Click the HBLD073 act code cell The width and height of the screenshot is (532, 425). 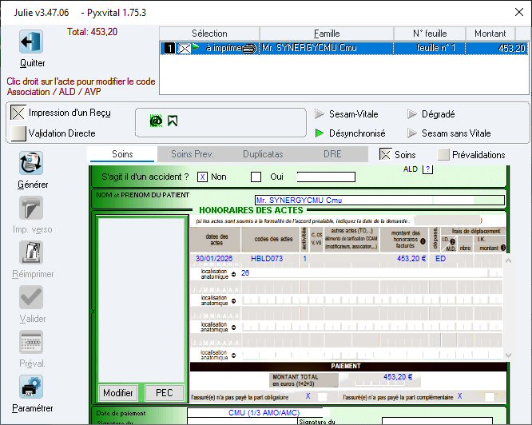click(268, 259)
